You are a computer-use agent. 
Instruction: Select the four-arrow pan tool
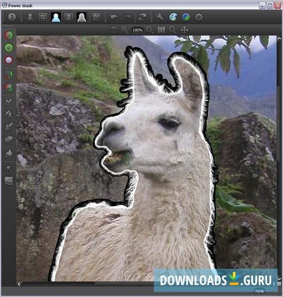pos(184,30)
